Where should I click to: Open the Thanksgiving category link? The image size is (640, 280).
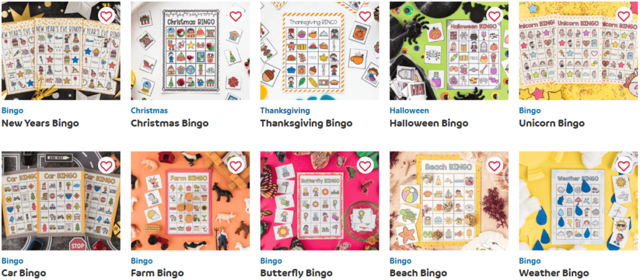[x=285, y=111]
